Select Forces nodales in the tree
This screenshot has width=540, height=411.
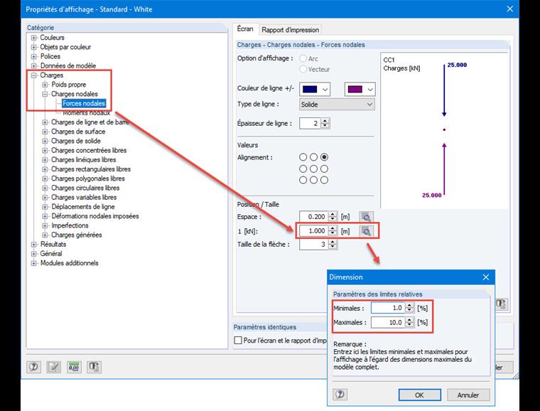[84, 103]
